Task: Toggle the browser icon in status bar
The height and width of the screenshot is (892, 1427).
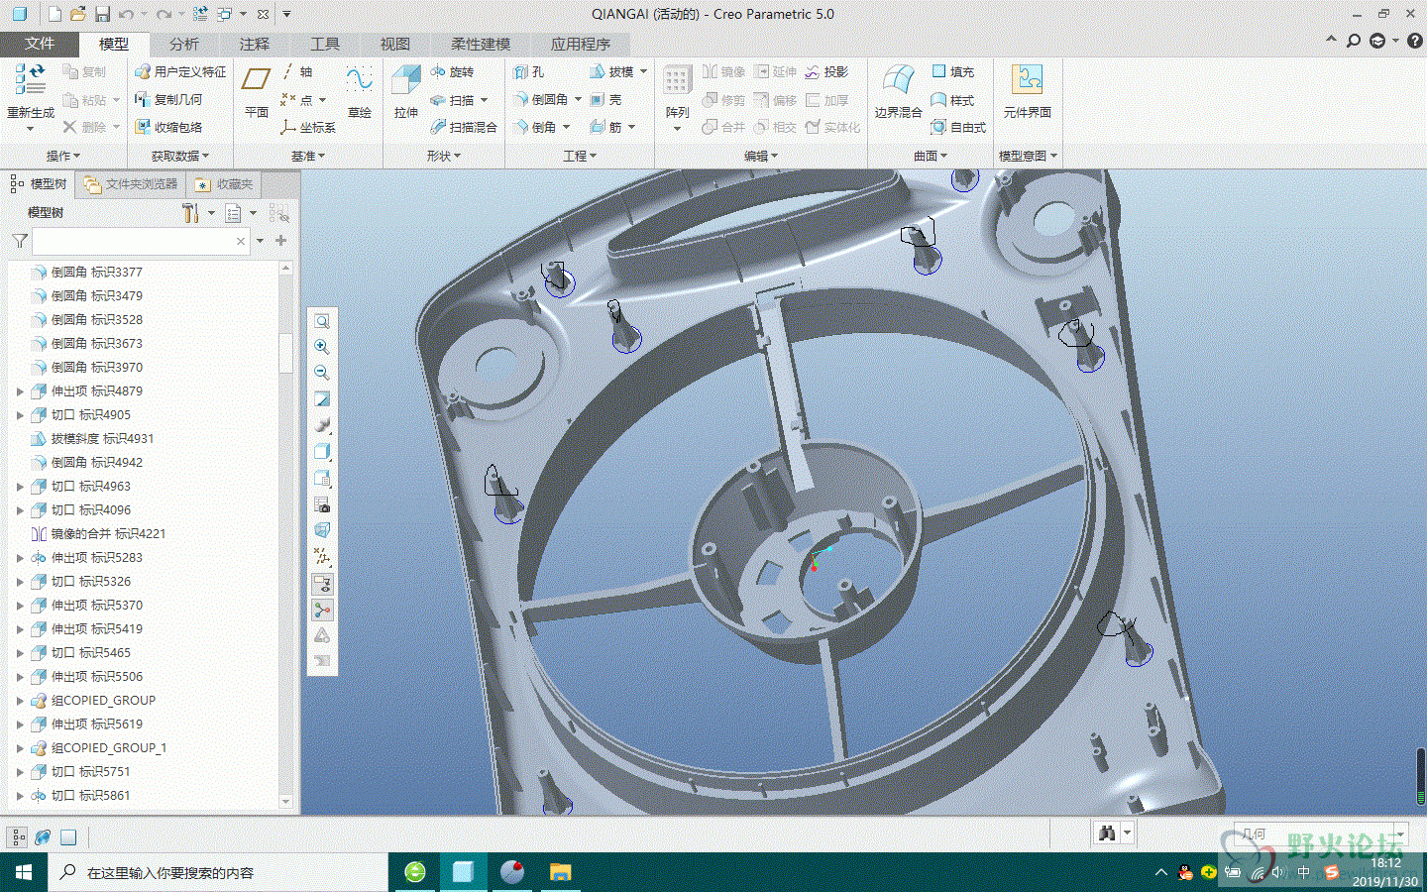Action: pos(43,836)
